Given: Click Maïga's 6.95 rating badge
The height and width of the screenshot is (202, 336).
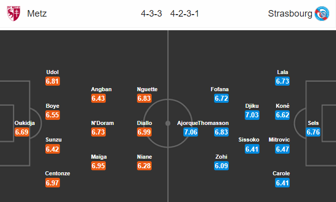Looking at the screenshot, I should [x=98, y=166].
